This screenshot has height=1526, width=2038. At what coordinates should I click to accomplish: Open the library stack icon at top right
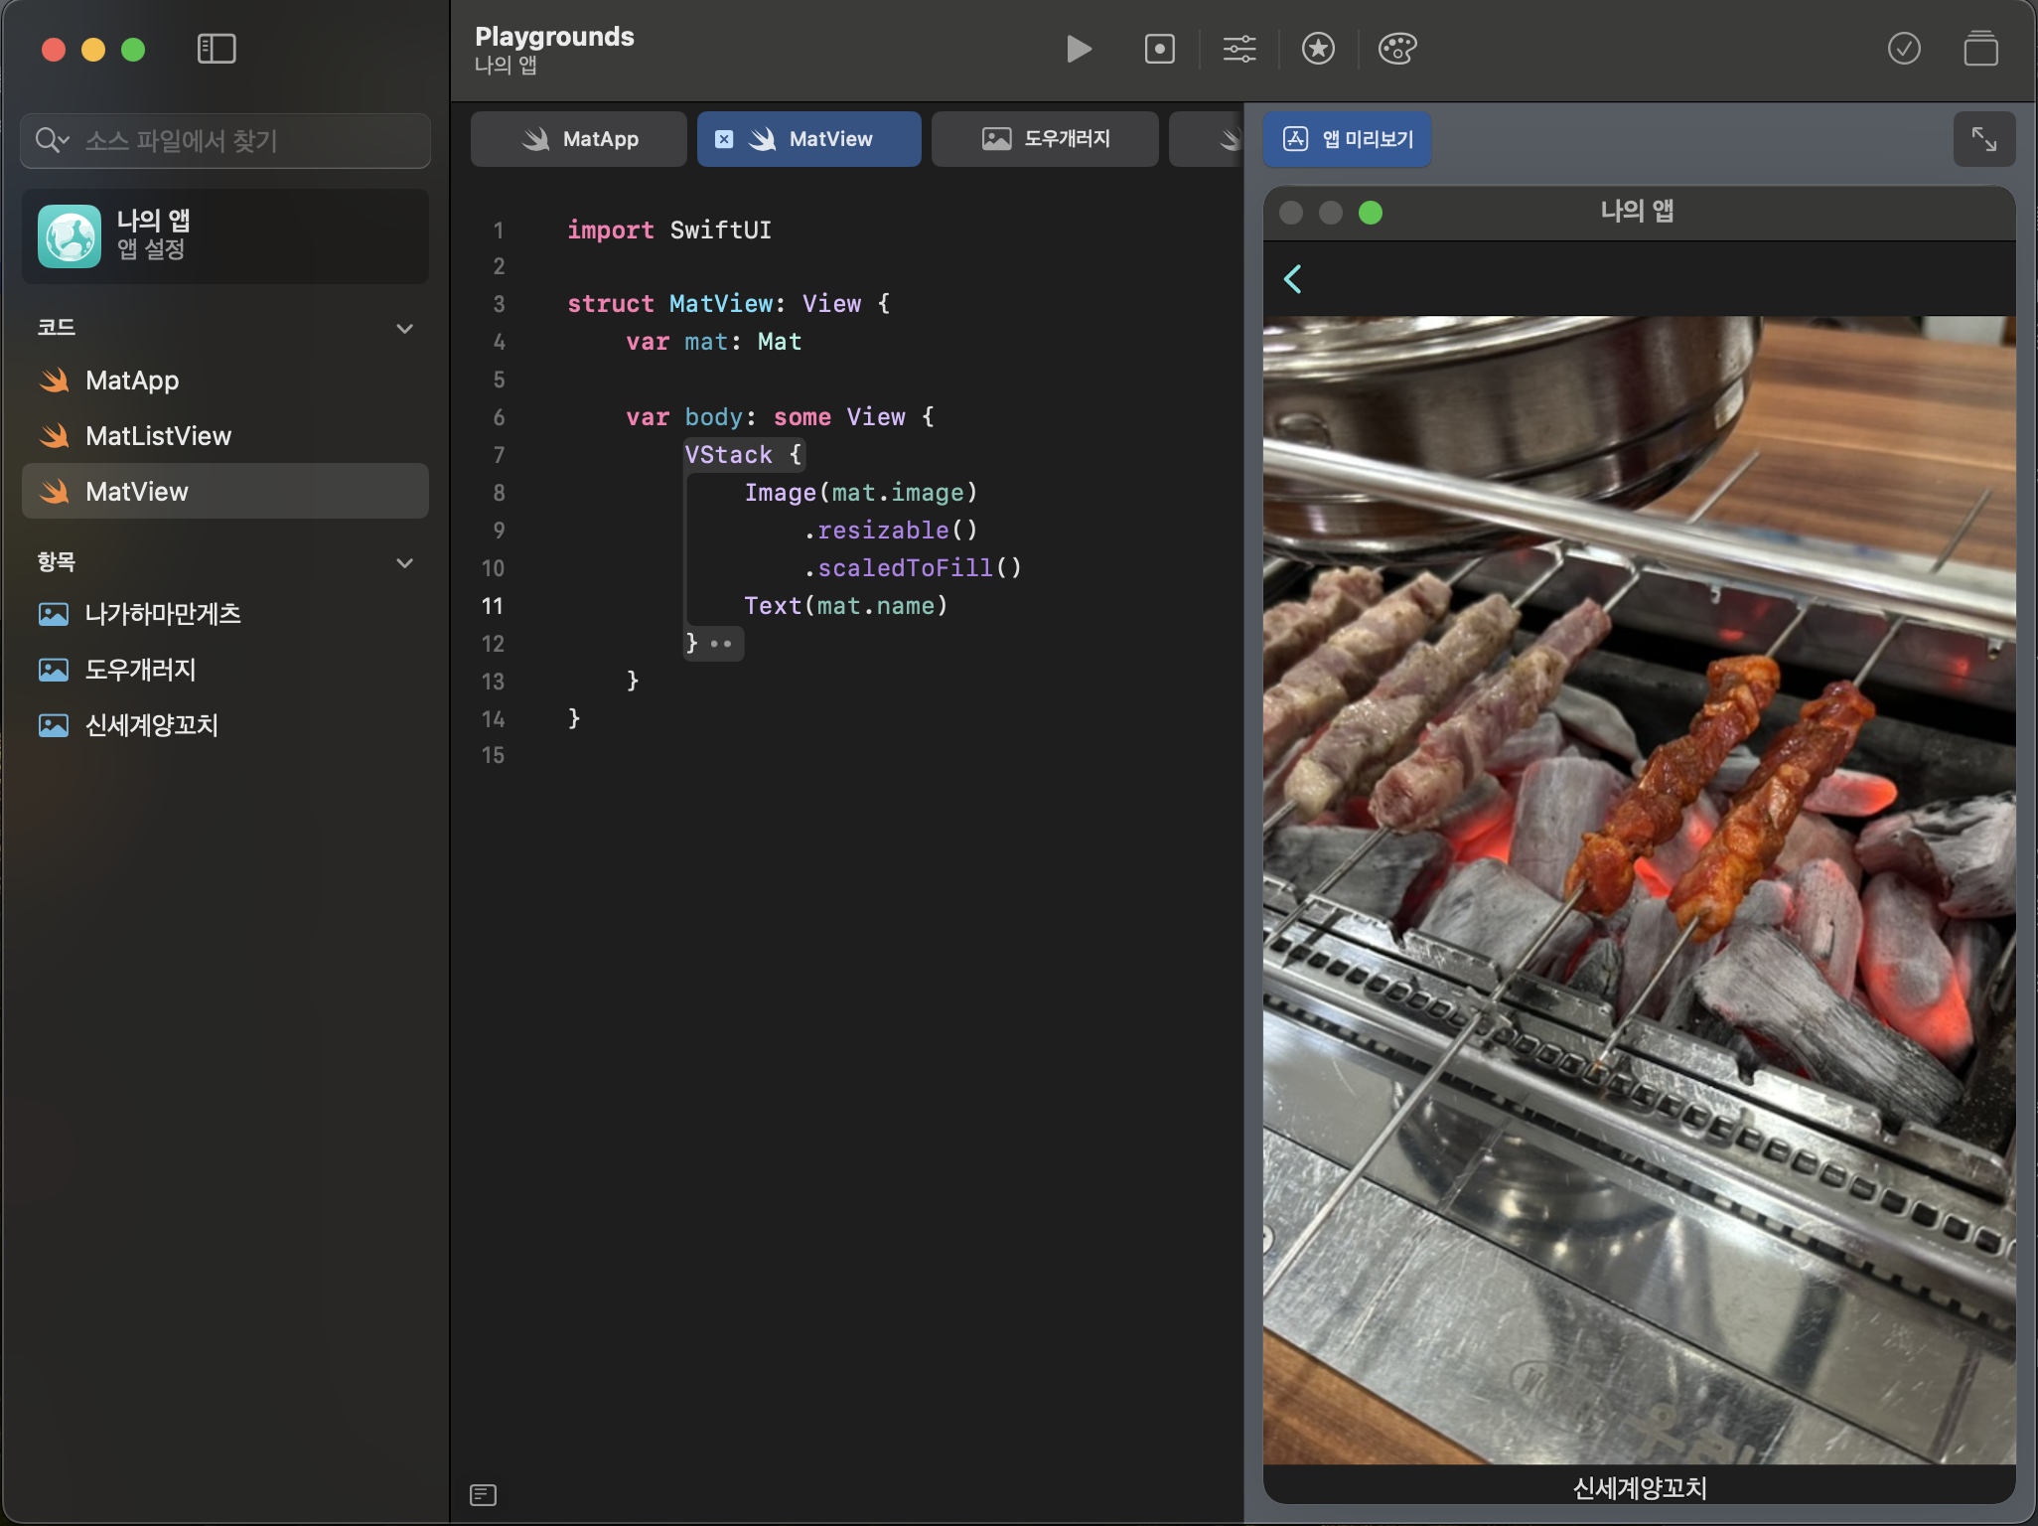pos(1980,49)
